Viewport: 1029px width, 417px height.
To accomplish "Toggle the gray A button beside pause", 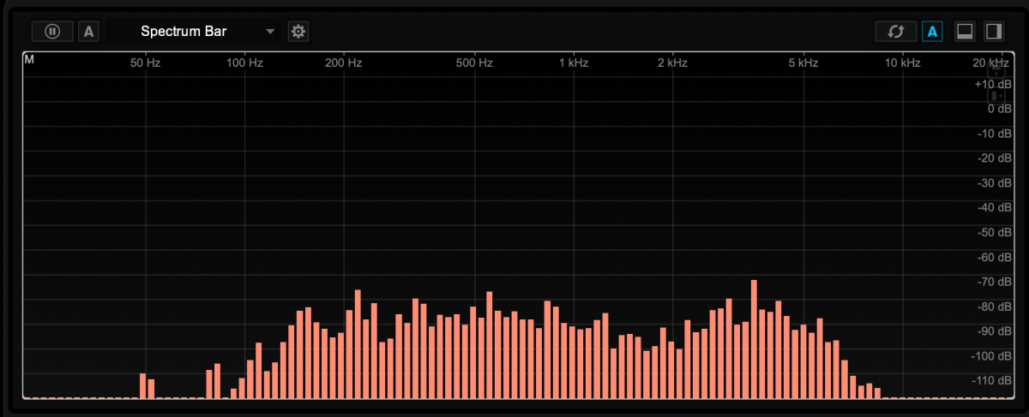I will pyautogui.click(x=88, y=32).
